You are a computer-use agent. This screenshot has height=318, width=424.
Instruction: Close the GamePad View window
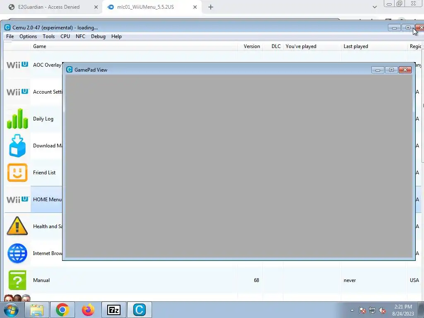[405, 70]
